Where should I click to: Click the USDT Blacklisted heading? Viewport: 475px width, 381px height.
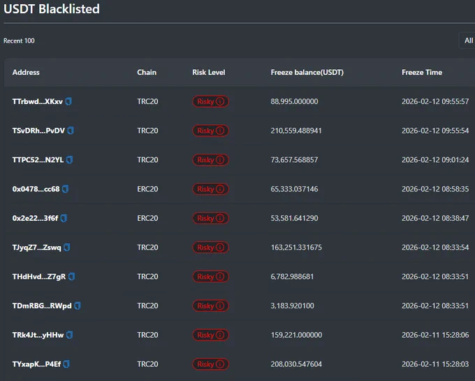(x=52, y=9)
